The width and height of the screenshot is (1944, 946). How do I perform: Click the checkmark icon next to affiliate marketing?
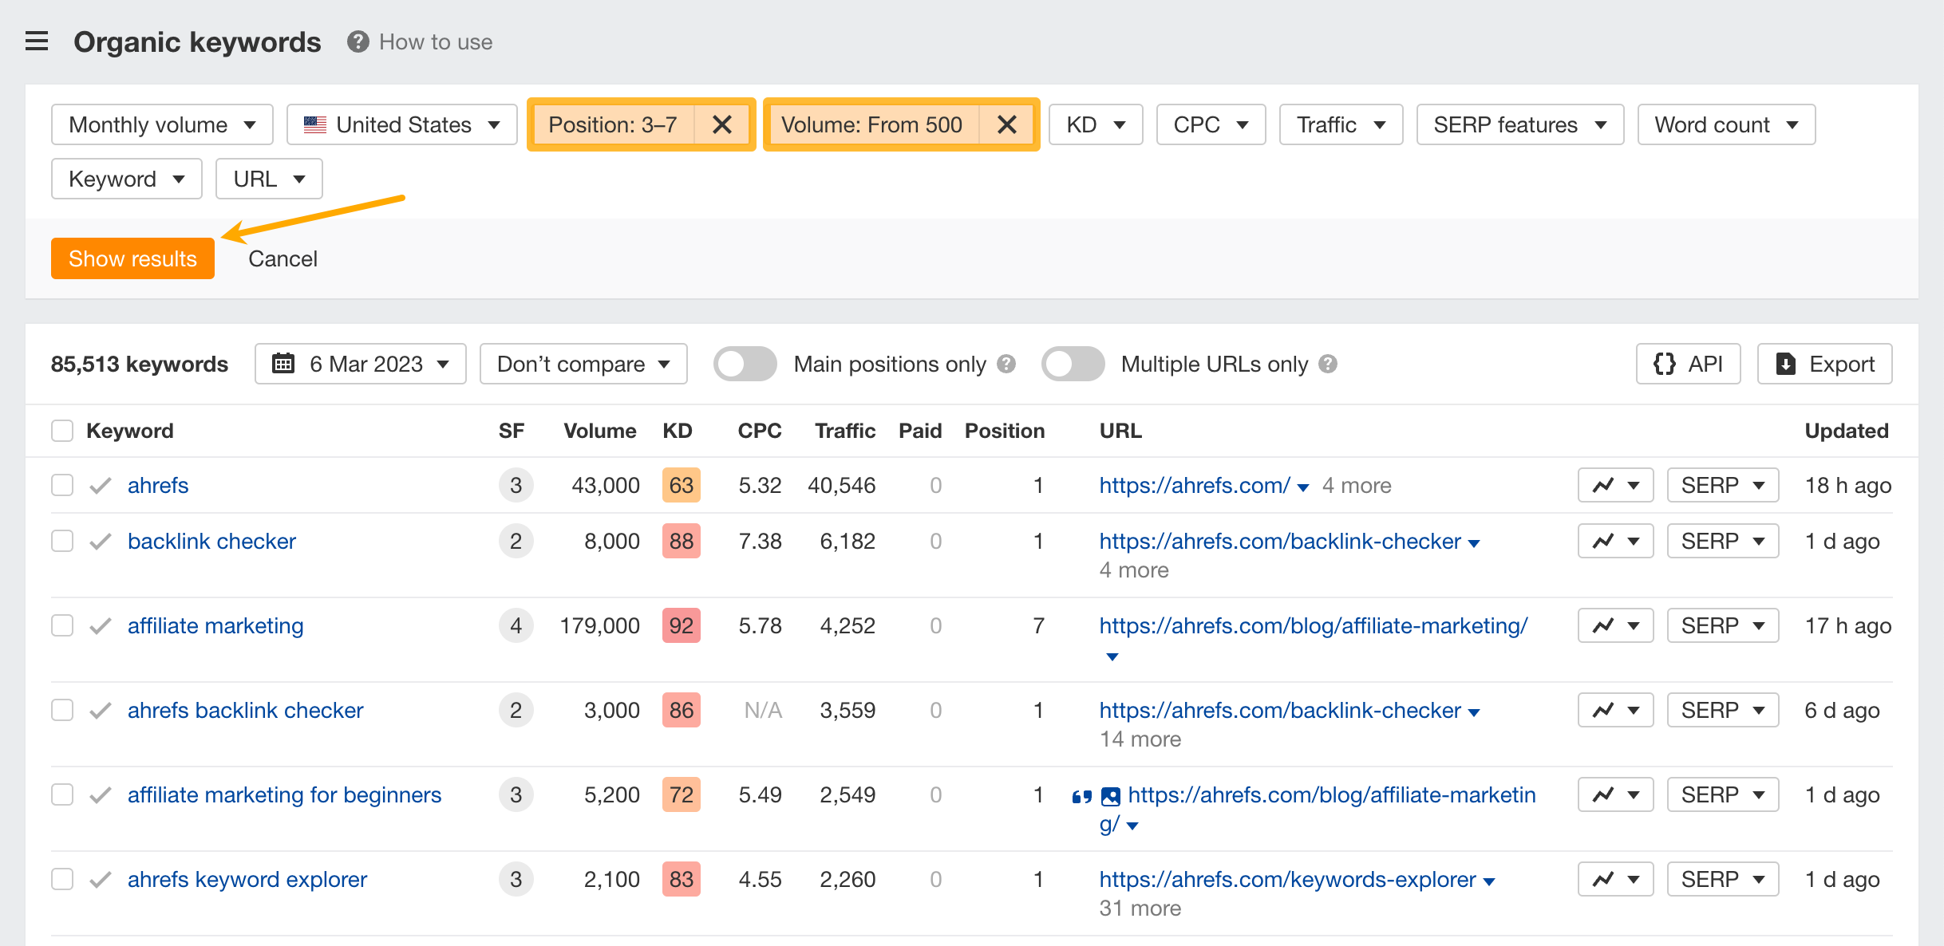tap(101, 625)
